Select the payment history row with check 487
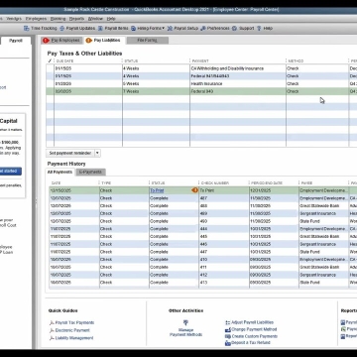Image resolution: width=357 pixels, height=357 pixels. (203, 198)
